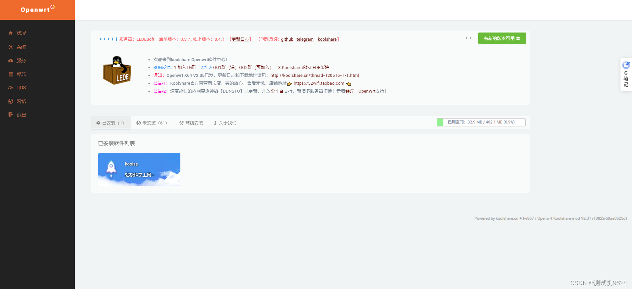Click 当前版本 0.3.7 version text

[175, 39]
